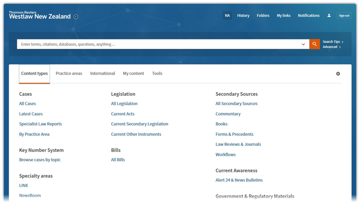Open Alert 24 & News Bulletins

[239, 180]
